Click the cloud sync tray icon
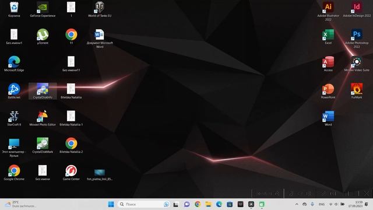 point(304,204)
